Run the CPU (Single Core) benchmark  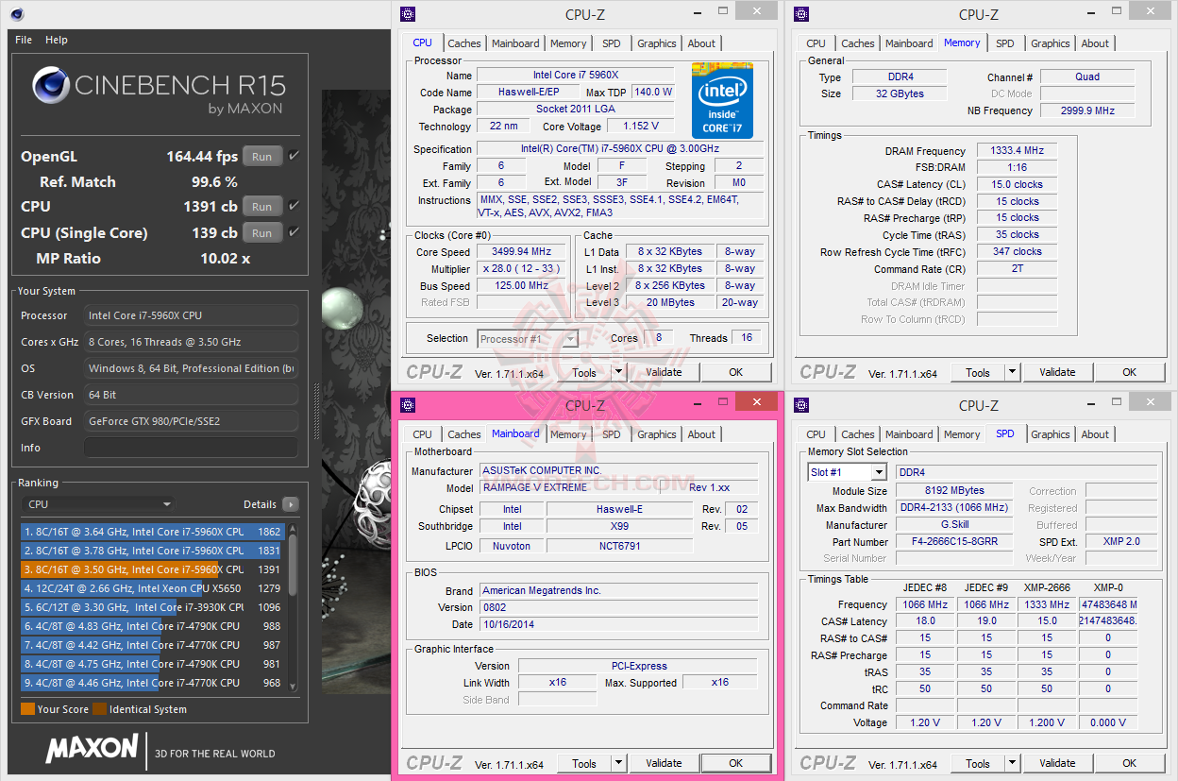[x=262, y=233]
